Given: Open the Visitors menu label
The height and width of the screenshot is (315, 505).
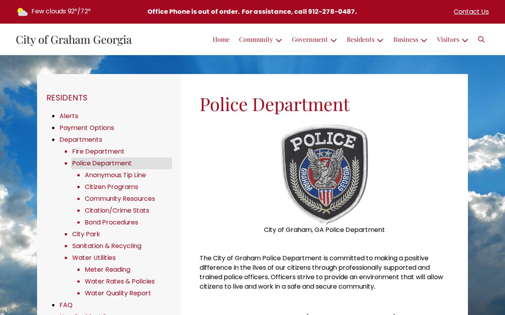Looking at the screenshot, I should [x=448, y=39].
